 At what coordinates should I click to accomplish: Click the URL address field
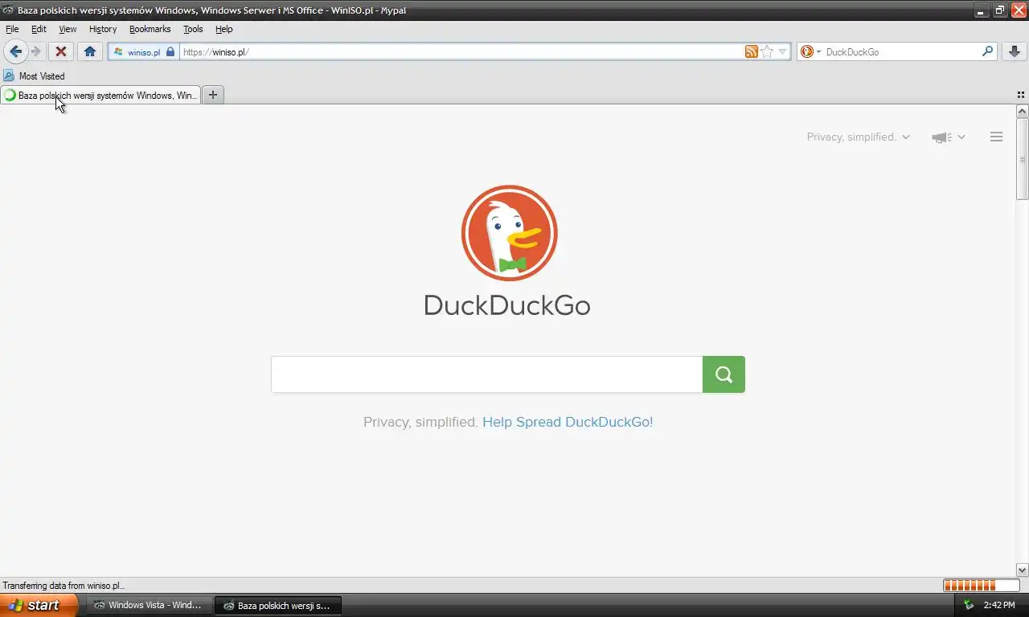point(461,51)
